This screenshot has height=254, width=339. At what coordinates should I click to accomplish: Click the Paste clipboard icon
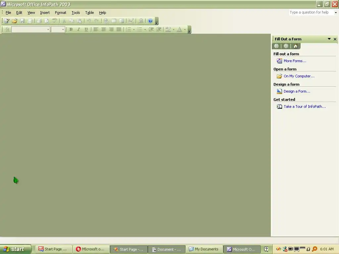79,21
